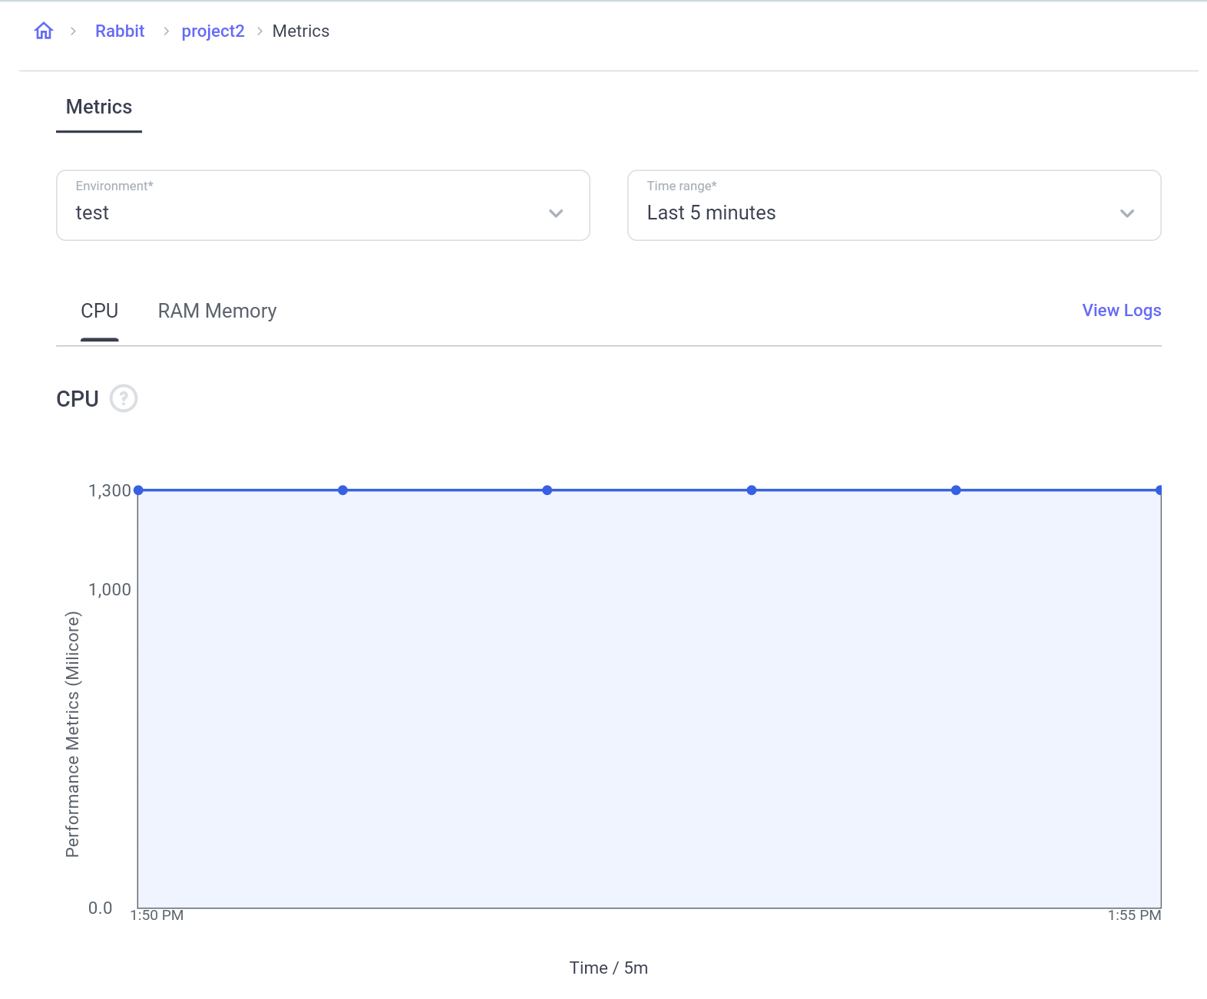Viewport: 1207px width, 999px height.
Task: Click the last data point at 1:55 PM
Action: 1159,490
